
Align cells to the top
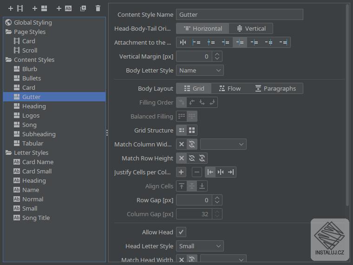click(182, 186)
